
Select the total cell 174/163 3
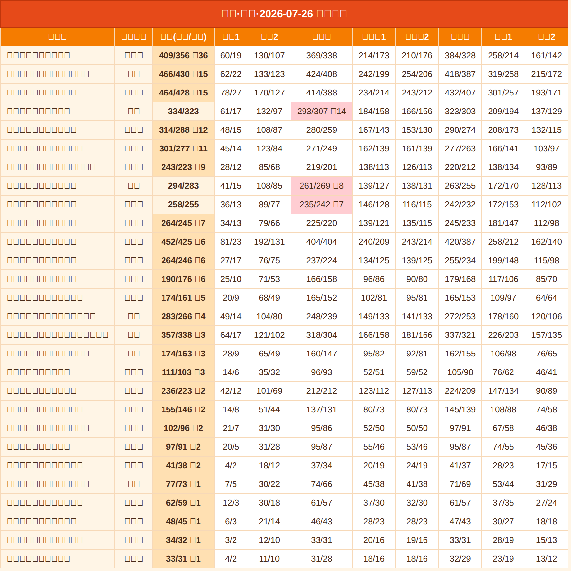[x=183, y=354]
